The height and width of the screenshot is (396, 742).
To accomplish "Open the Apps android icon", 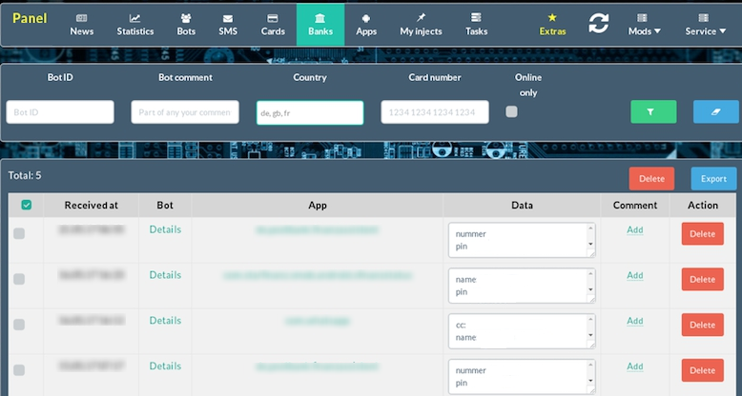I will click(x=366, y=18).
